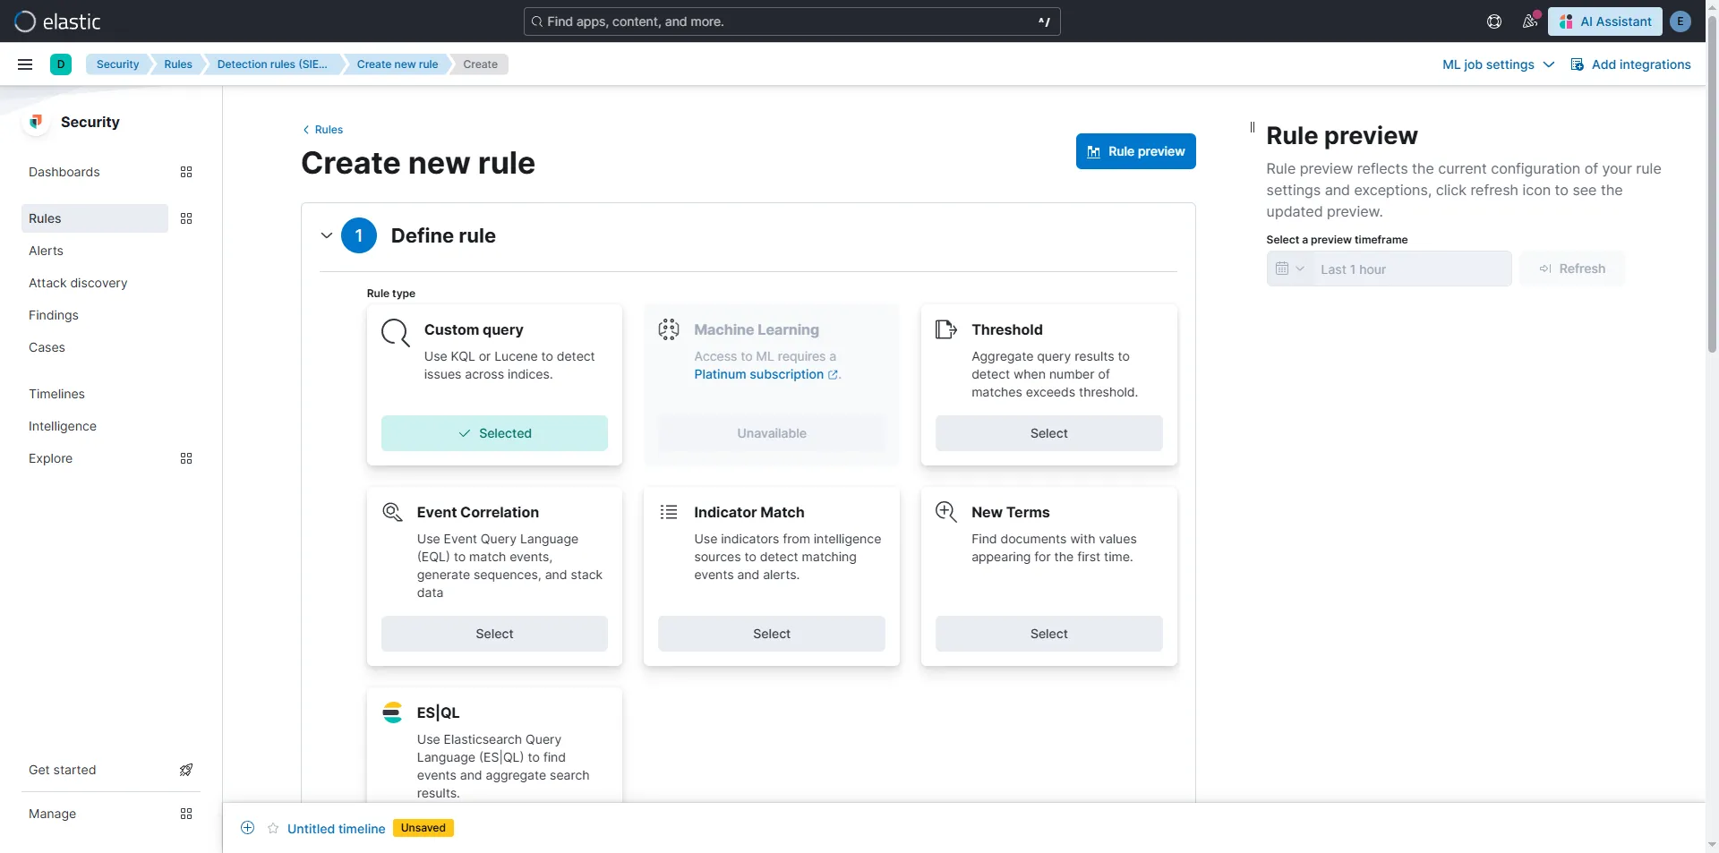Expand the ML job settings dropdown
The height and width of the screenshot is (853, 1719).
[1498, 64]
